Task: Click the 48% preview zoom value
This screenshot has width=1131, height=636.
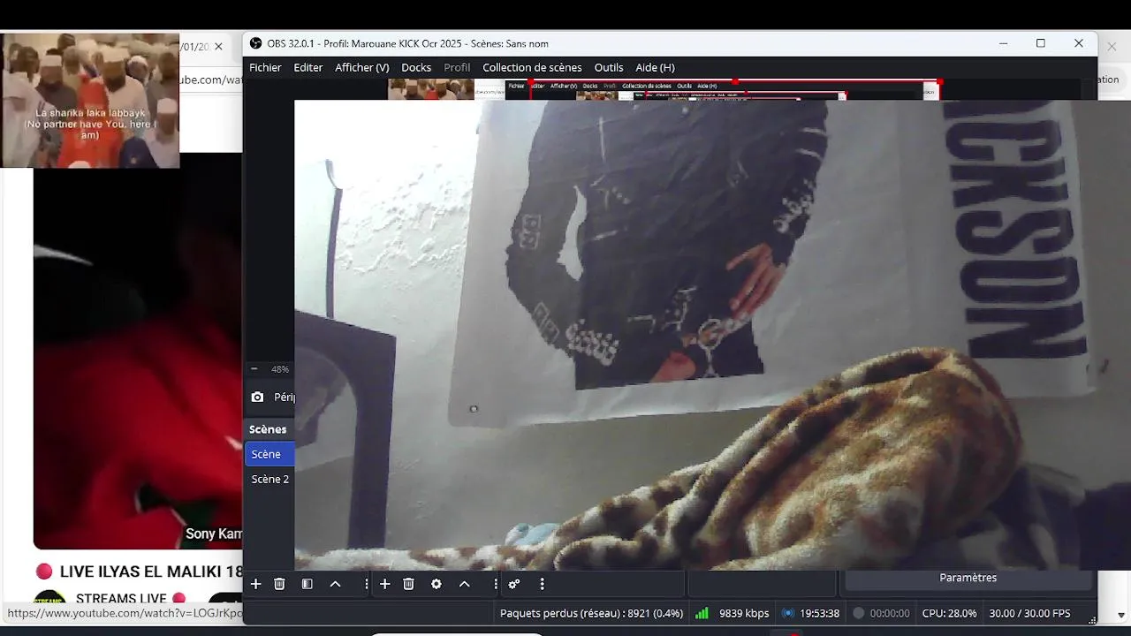Action: click(280, 369)
